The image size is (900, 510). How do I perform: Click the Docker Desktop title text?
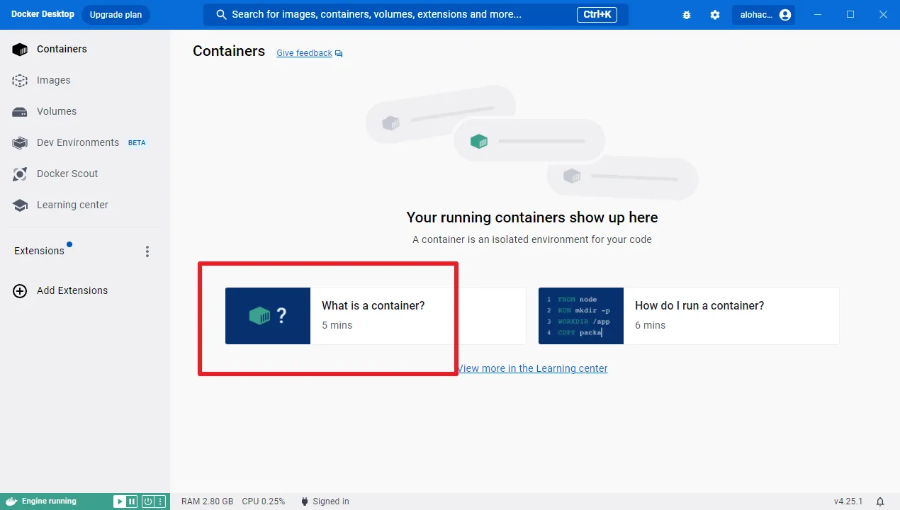pyautogui.click(x=43, y=14)
